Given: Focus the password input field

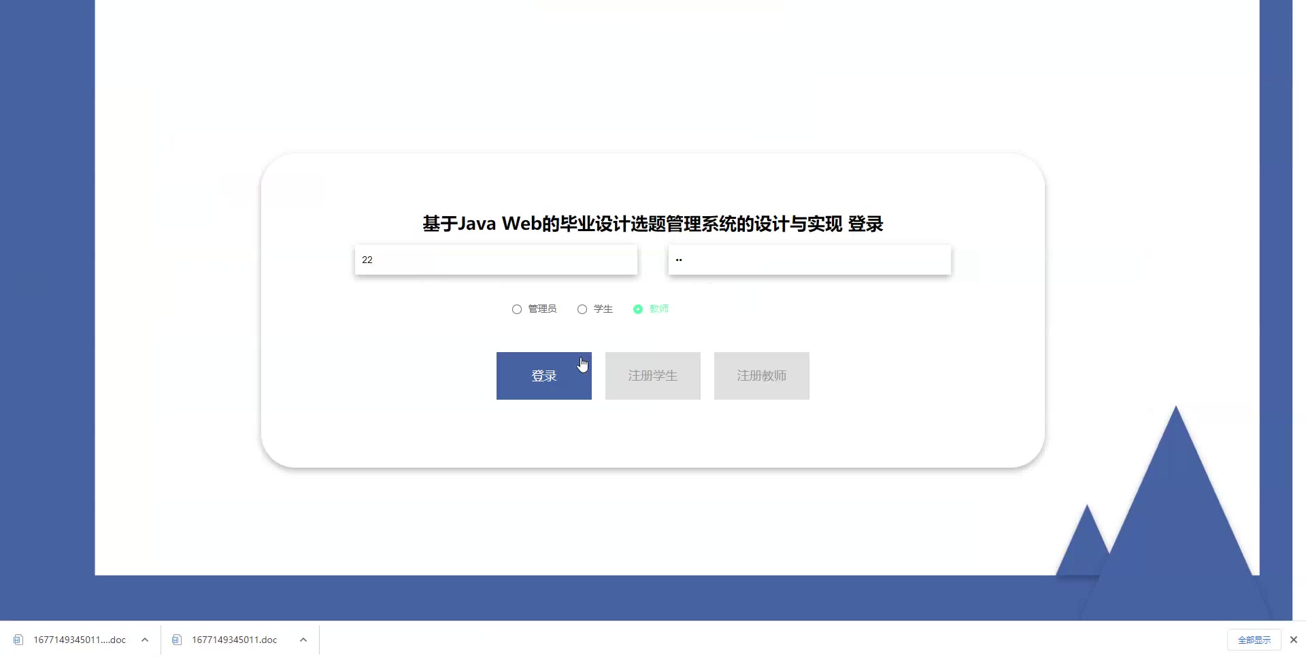Looking at the screenshot, I should click(809, 260).
